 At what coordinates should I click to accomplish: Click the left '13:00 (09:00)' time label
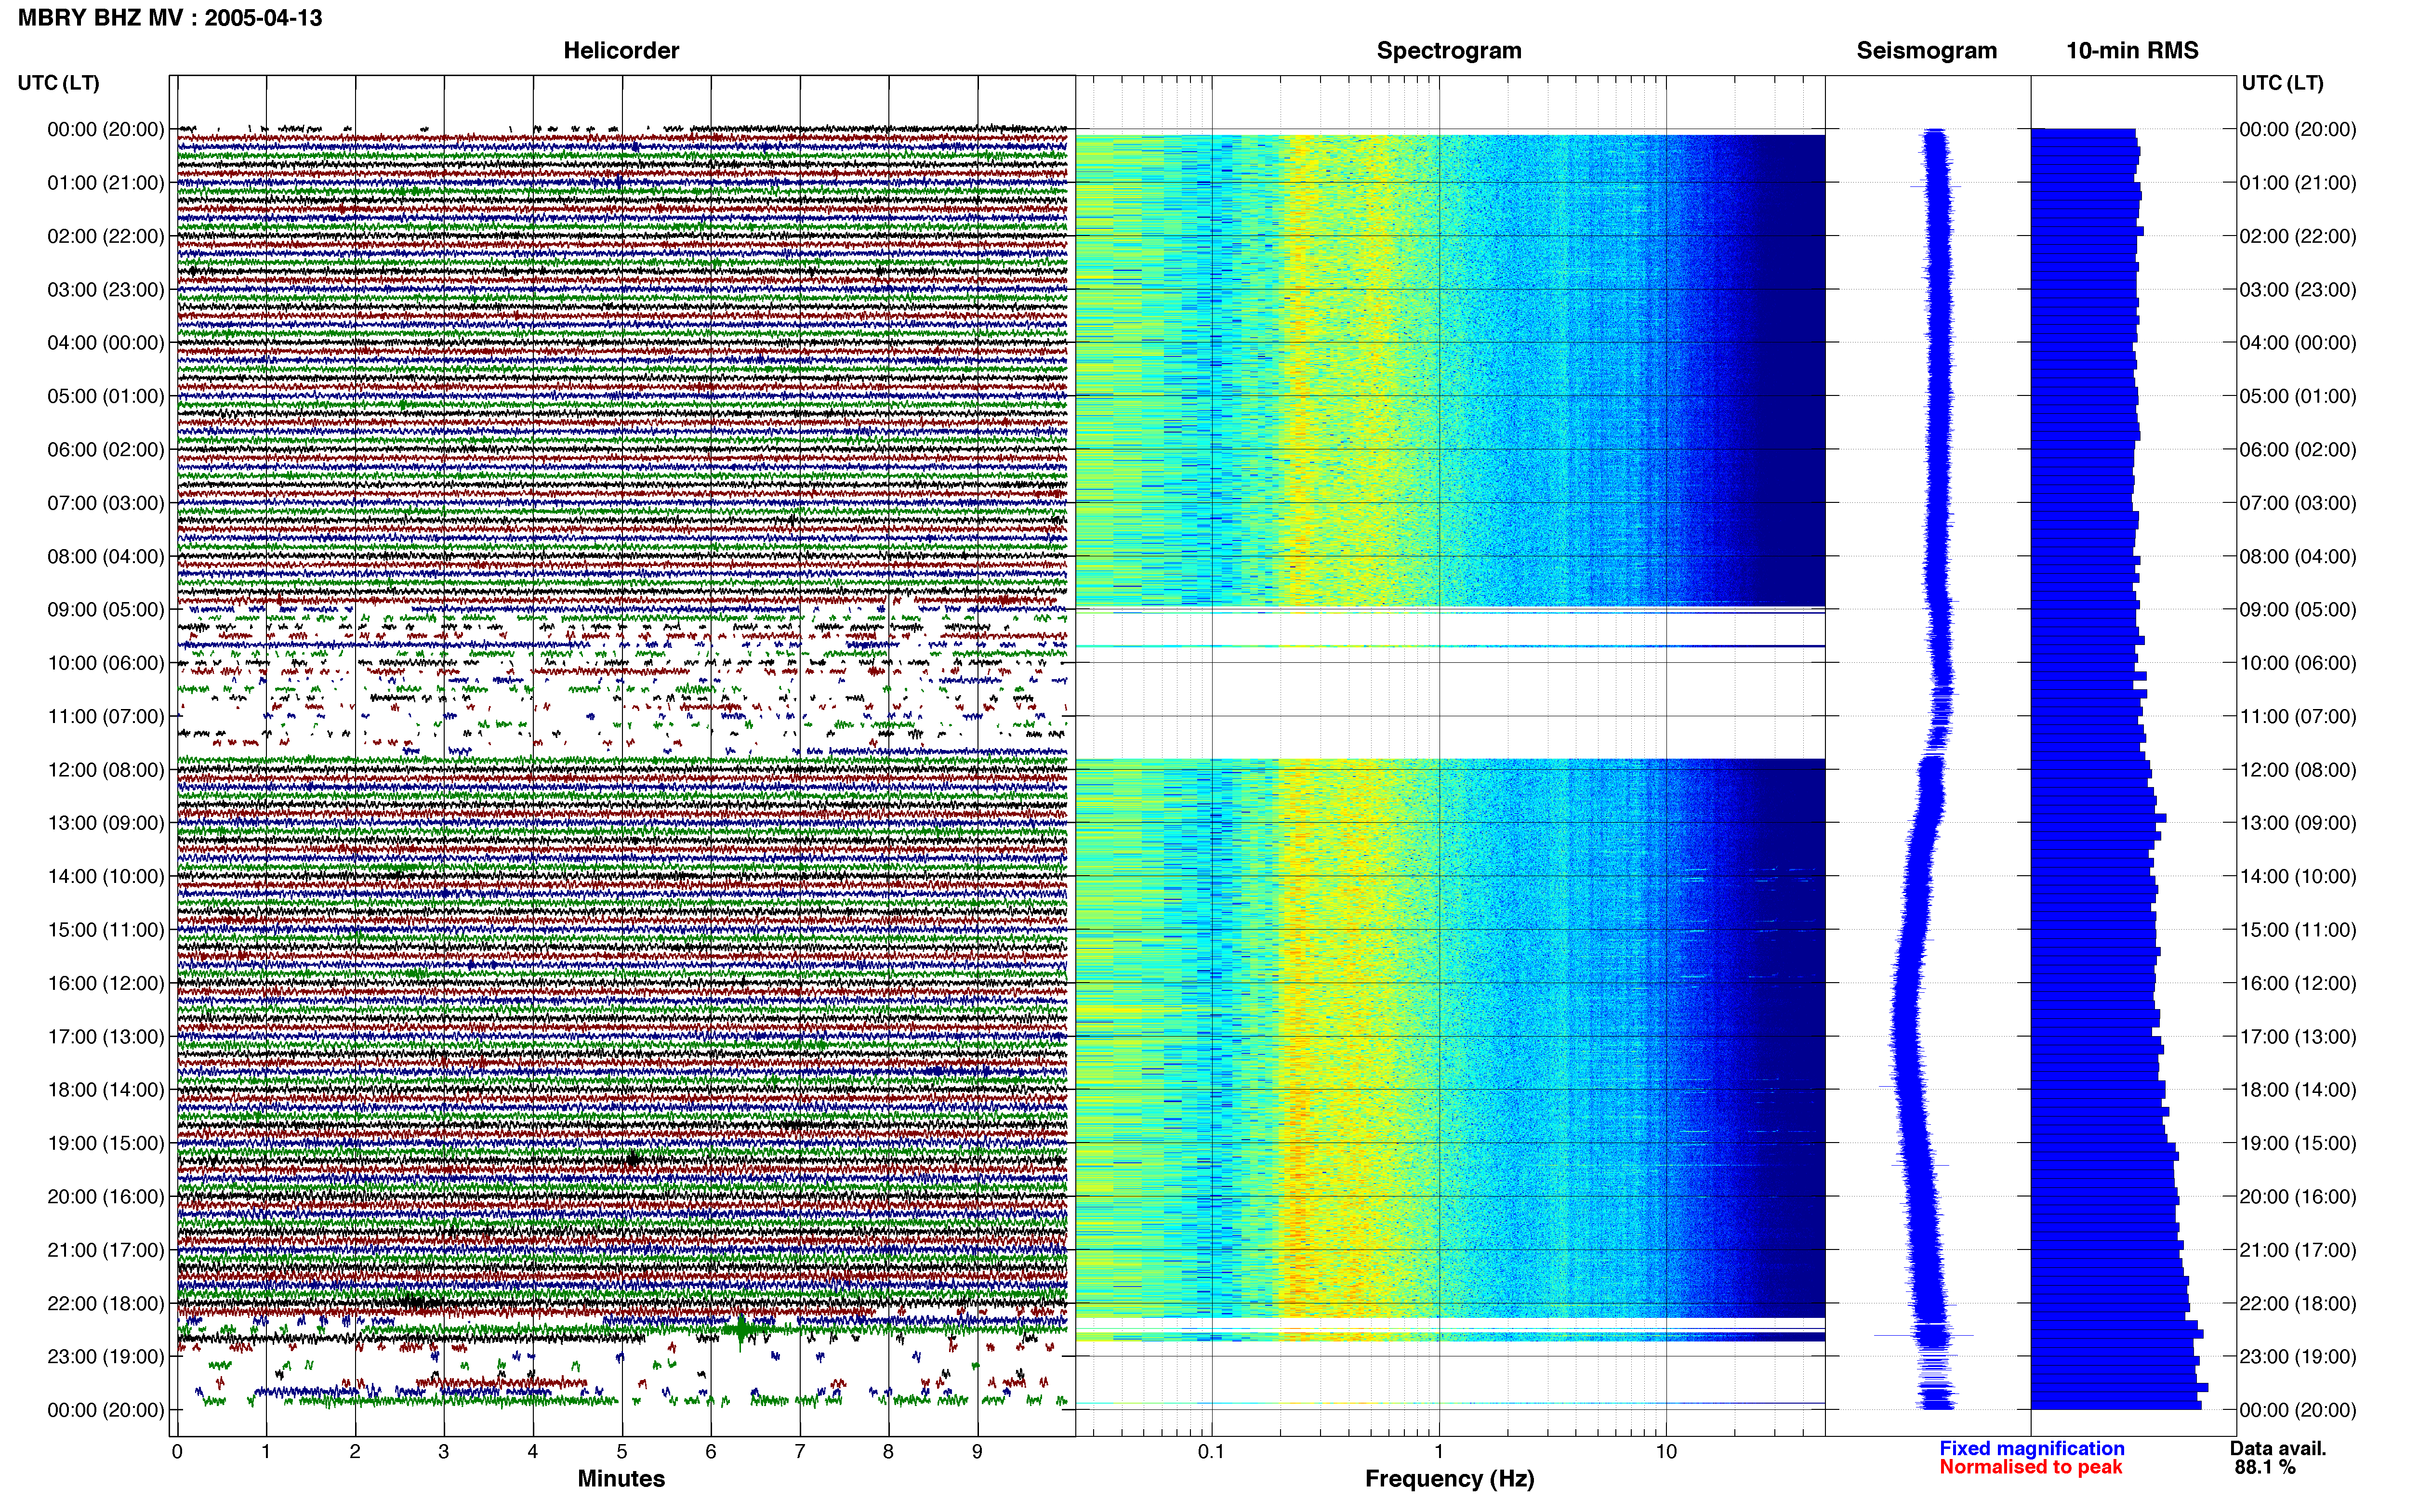click(x=106, y=823)
